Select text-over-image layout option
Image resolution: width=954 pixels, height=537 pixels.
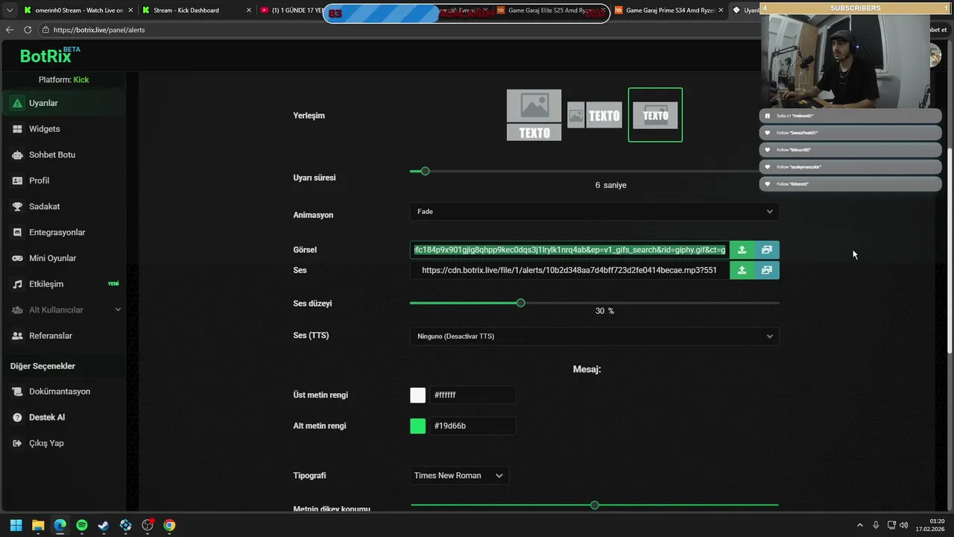click(x=655, y=115)
